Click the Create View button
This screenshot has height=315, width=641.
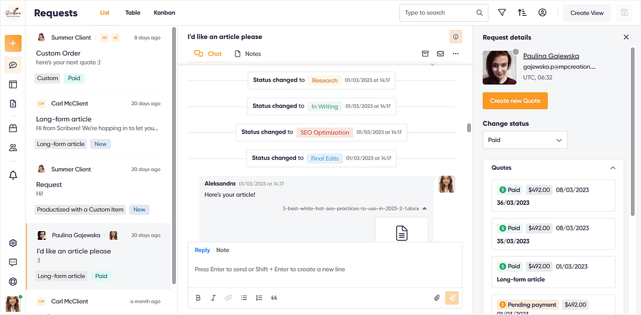coord(587,13)
